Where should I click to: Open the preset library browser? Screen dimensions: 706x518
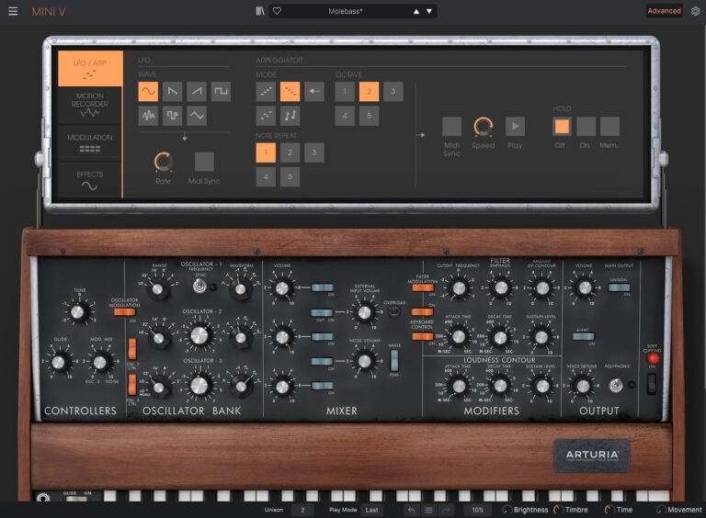tap(260, 11)
